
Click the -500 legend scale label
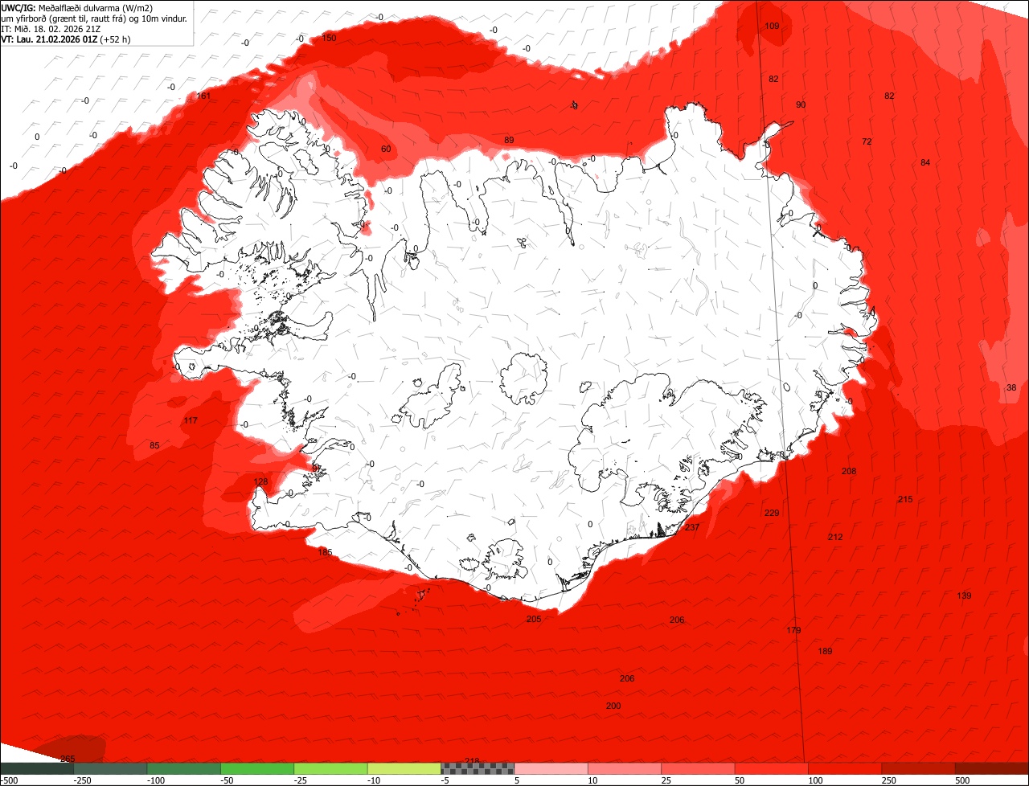[x=9, y=780]
